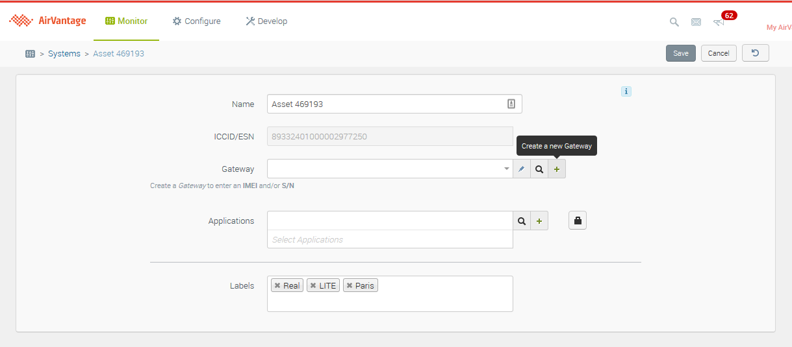Open the Develop menu
The height and width of the screenshot is (347, 792).
point(266,21)
